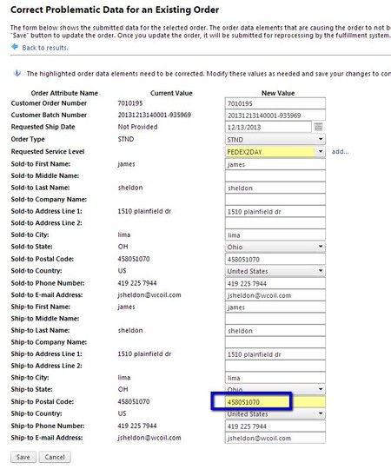The height and width of the screenshot is (469, 391).
Task: Click the empty Ship-to Middle Name field
Action: pyautogui.click(x=275, y=319)
